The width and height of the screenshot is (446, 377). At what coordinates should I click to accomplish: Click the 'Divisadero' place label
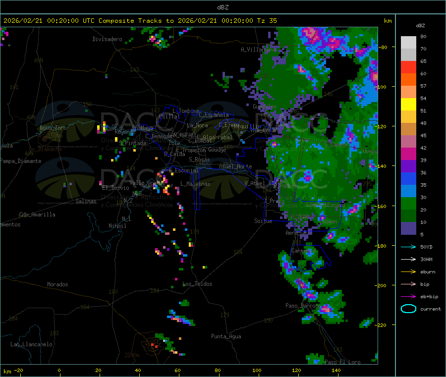tap(107, 39)
